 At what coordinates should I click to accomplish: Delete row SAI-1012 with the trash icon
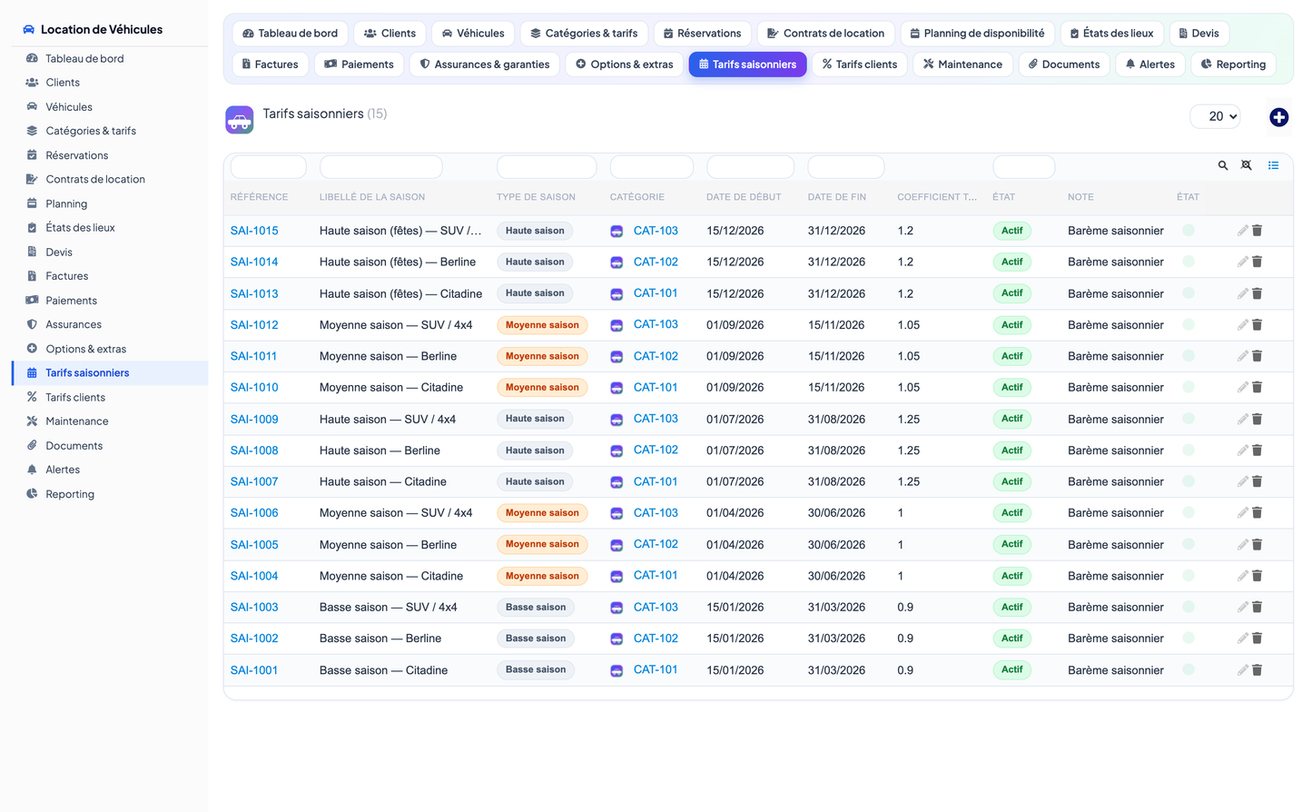(x=1258, y=325)
